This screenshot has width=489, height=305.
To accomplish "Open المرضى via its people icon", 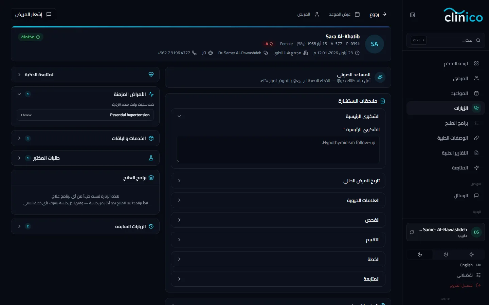I will coord(476,78).
